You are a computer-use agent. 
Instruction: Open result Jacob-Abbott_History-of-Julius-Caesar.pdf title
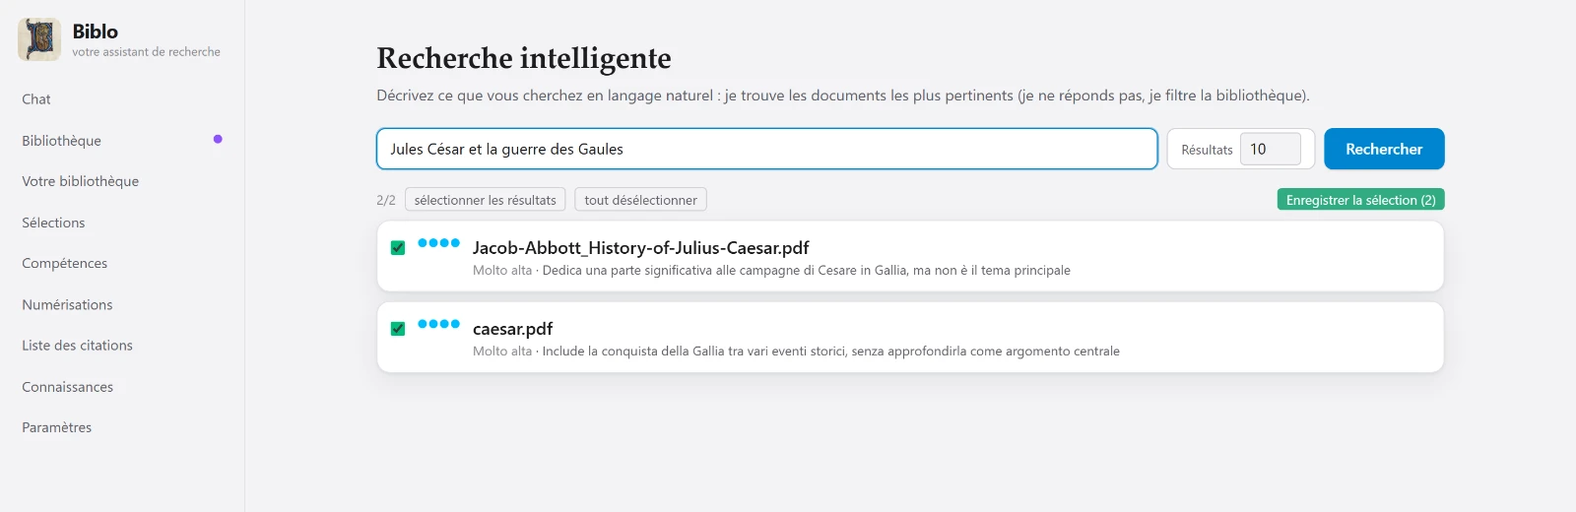click(640, 248)
